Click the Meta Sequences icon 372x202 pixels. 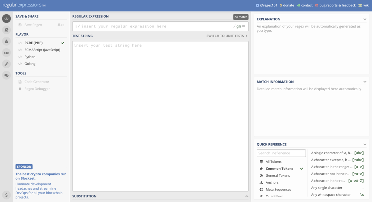(x=261, y=189)
